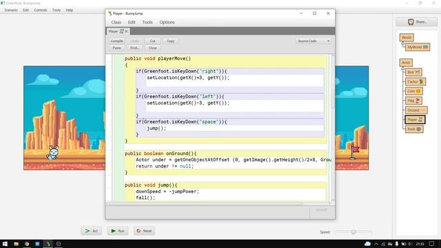Click the 'jump();' code line

pyautogui.click(x=156, y=128)
